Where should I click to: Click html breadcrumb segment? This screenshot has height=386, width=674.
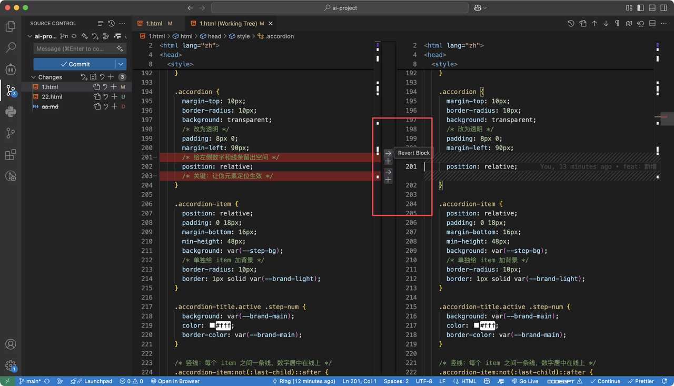[182, 36]
